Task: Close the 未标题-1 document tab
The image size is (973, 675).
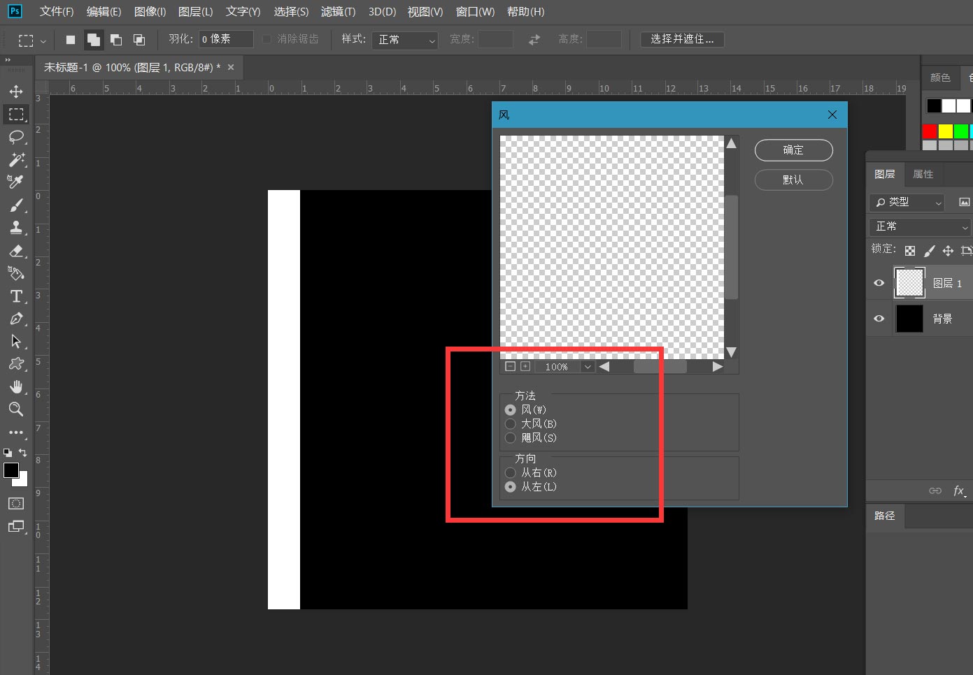Action: 231,67
